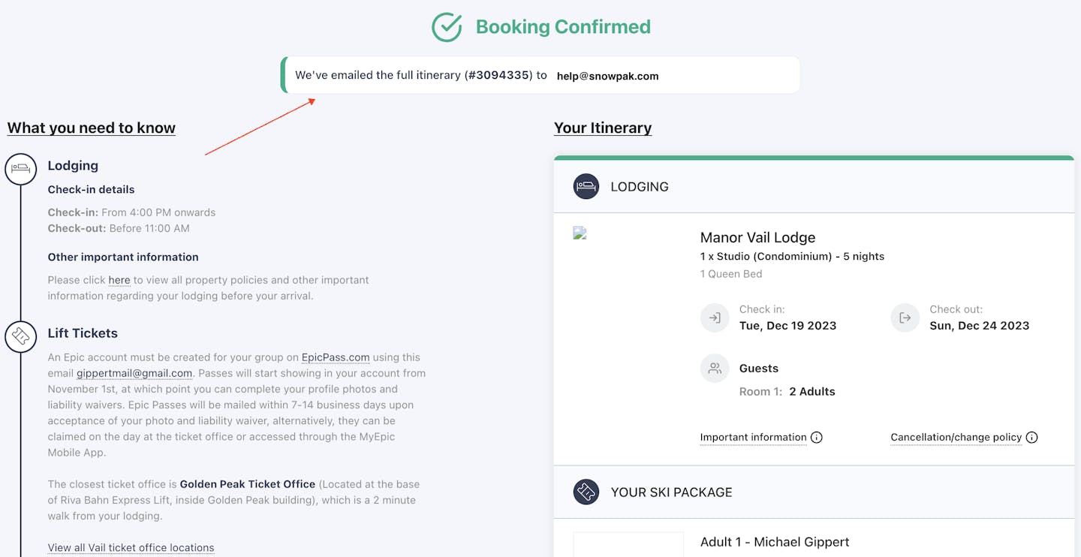Click info icon next to Cancellation/change policy
Viewport: 1081px width, 557px height.
click(1032, 438)
